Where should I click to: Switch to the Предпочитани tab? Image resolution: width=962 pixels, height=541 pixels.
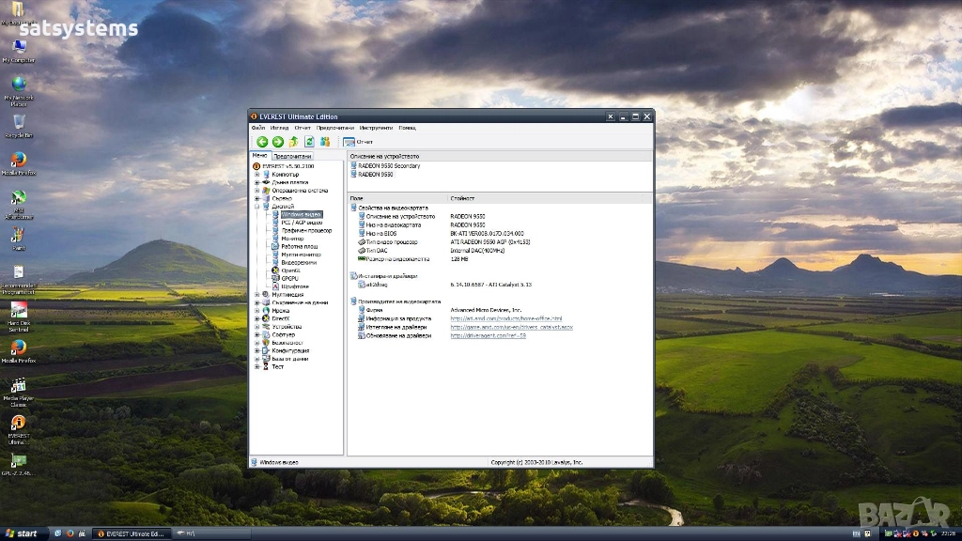[x=292, y=156]
